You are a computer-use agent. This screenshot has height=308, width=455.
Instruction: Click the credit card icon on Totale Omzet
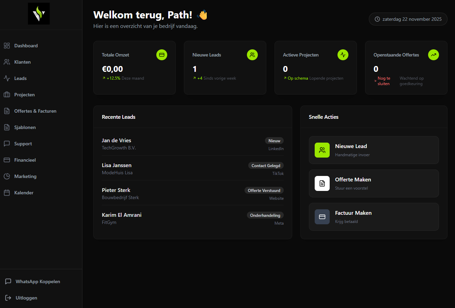coord(162,55)
